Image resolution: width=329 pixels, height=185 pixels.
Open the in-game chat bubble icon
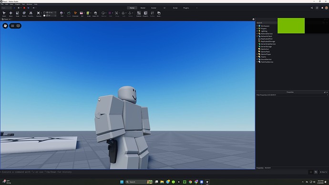pos(18,26)
